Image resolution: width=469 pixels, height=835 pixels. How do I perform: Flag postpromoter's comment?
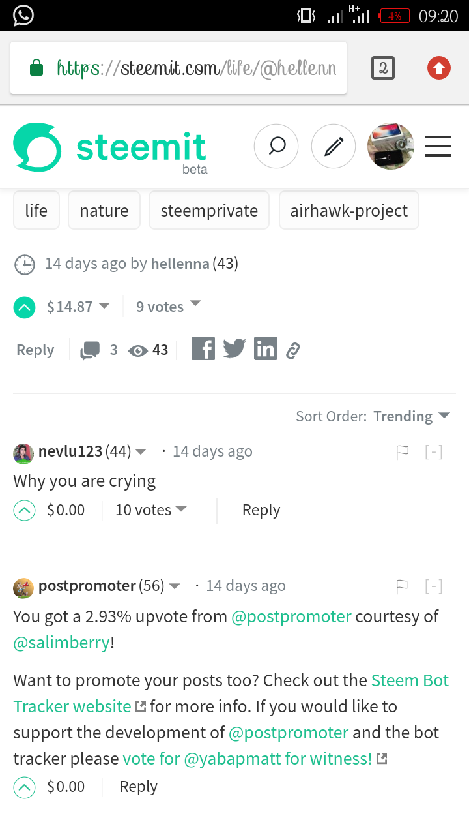coord(403,586)
